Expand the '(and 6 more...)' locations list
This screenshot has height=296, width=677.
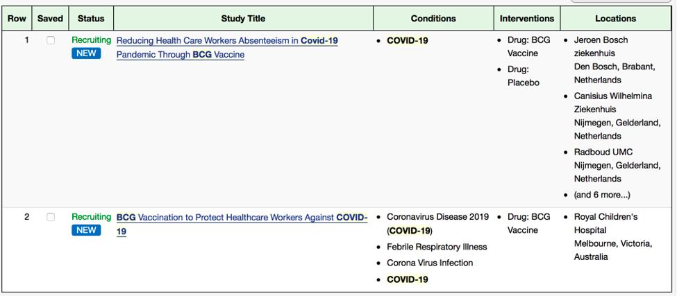tap(601, 195)
